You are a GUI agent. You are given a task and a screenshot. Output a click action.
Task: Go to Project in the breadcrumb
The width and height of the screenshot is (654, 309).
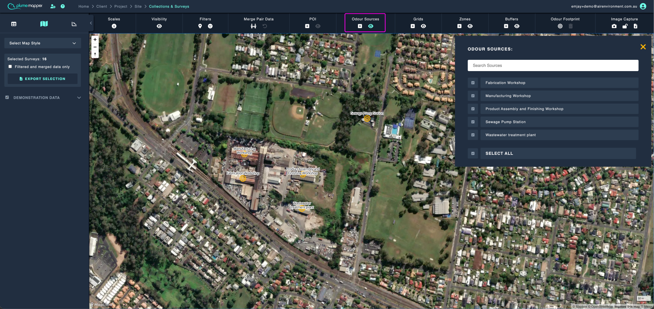(121, 6)
